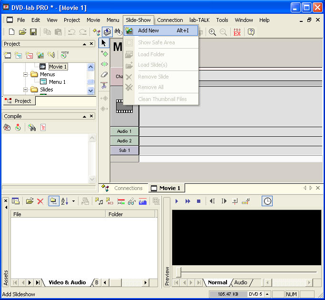The height and width of the screenshot is (300, 325).
Task: Click the project tree scroll down arrow
Action: point(90,90)
